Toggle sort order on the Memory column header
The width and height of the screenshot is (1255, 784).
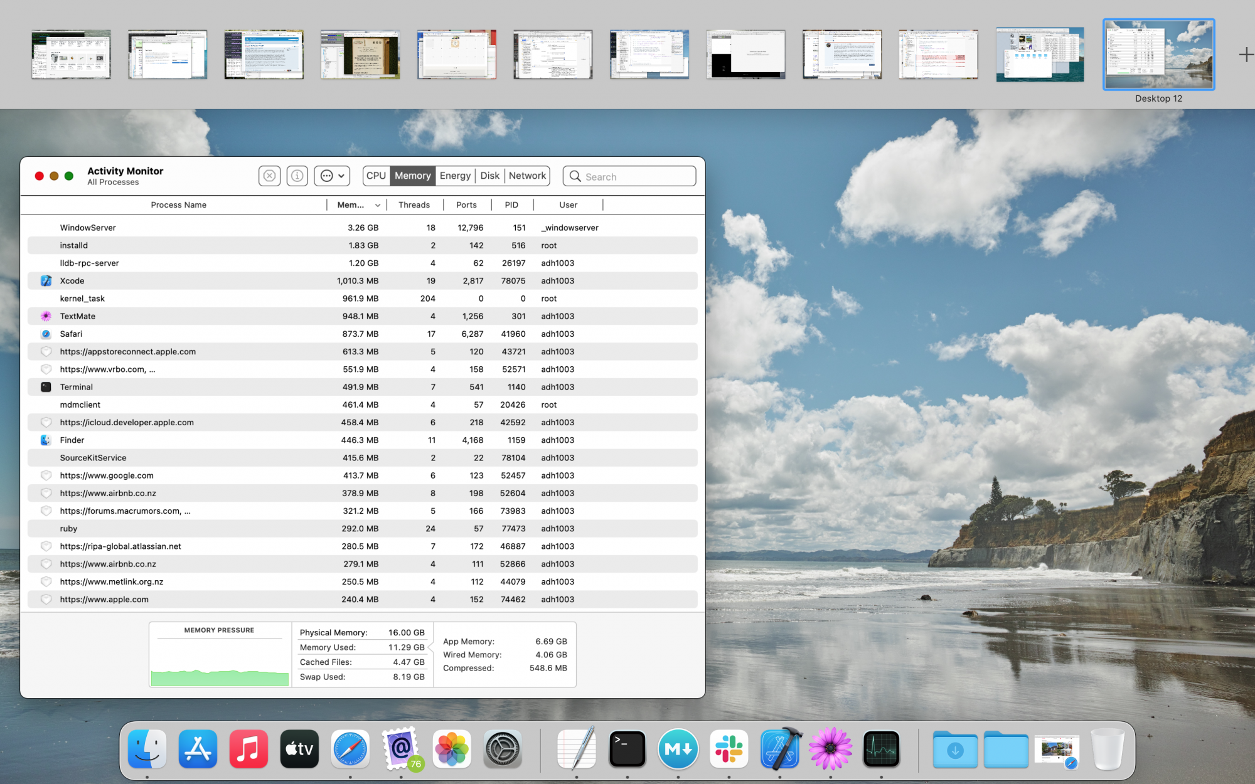point(358,205)
